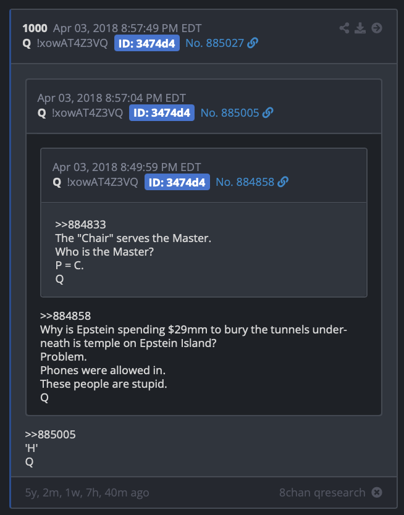Click the 8chan qresearch source label
The height and width of the screenshot is (515, 404).
322,493
